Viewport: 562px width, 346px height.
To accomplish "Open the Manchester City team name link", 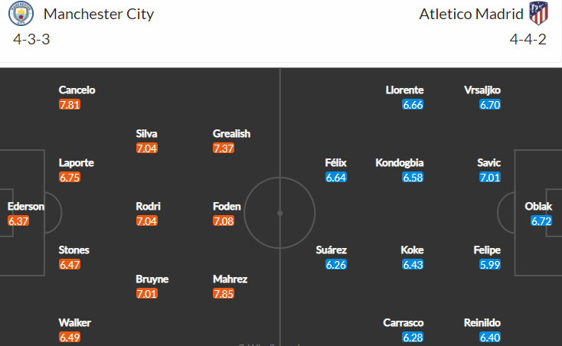I will 99,14.
